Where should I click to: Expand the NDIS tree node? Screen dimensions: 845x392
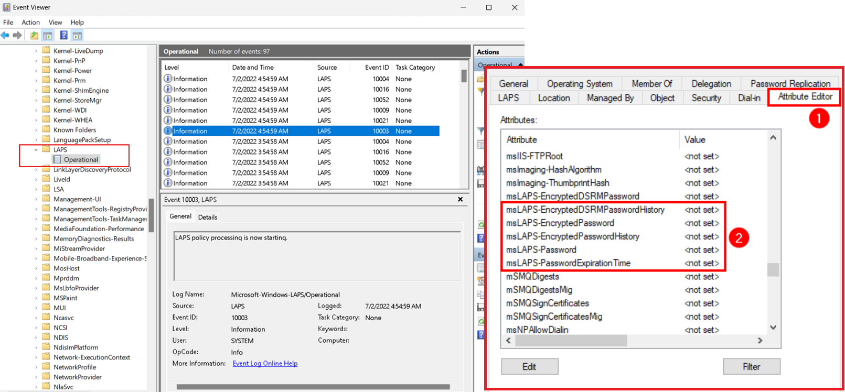coord(36,337)
